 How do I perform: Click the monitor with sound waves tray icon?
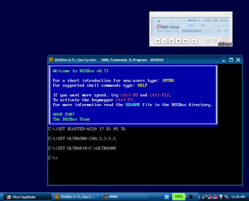pos(204,196)
